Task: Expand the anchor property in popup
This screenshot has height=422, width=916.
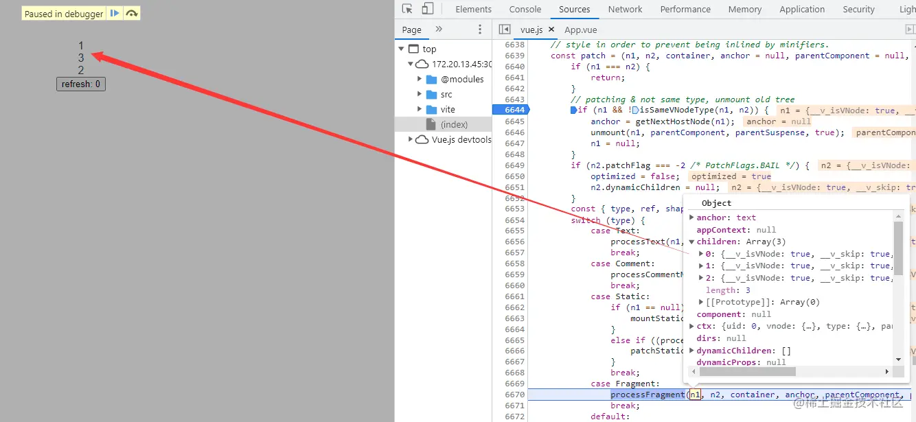Action: pos(692,218)
